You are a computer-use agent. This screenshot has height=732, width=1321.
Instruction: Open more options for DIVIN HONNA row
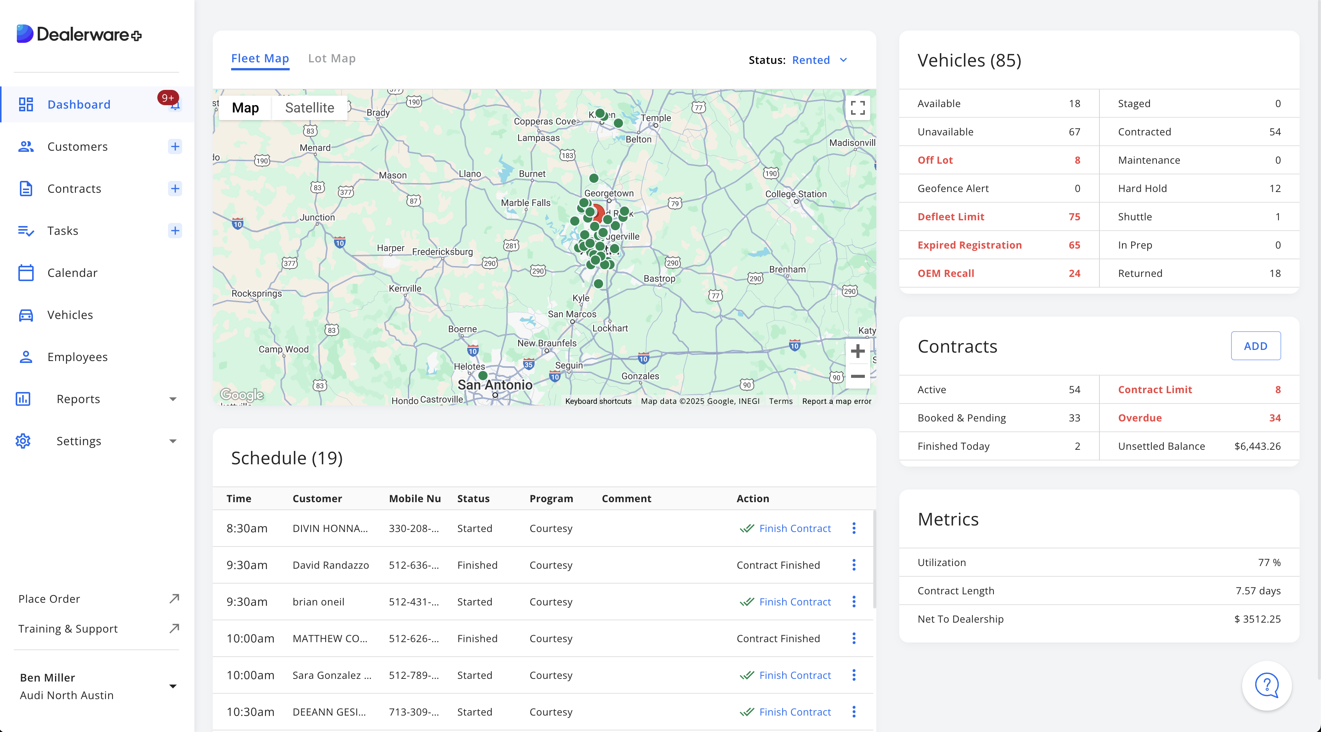[854, 528]
